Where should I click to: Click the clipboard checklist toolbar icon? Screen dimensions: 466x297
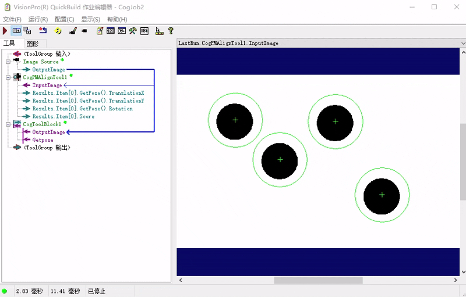tap(100, 31)
